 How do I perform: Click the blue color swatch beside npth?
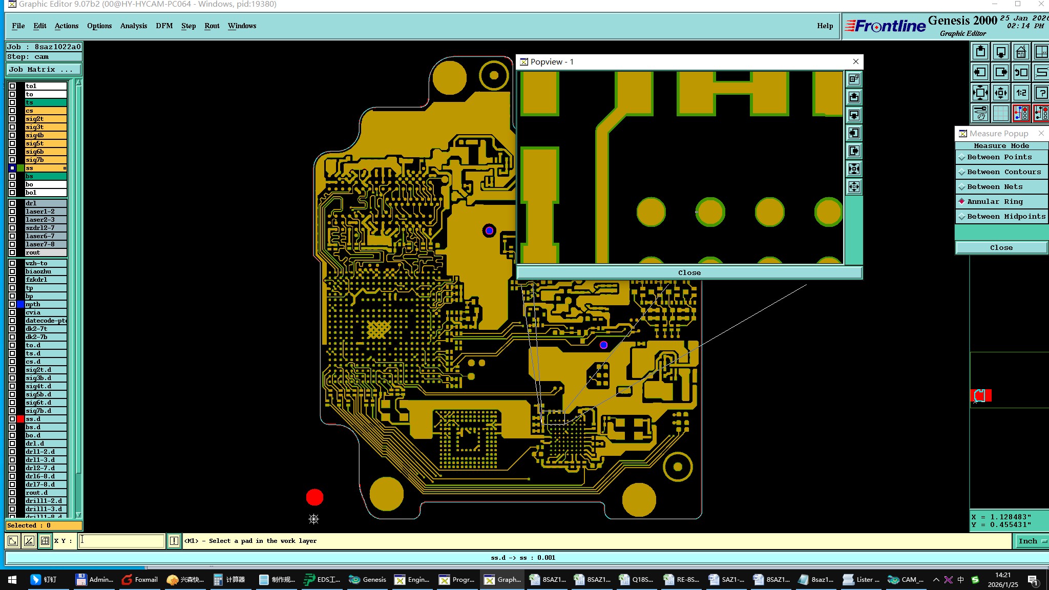pos(20,304)
